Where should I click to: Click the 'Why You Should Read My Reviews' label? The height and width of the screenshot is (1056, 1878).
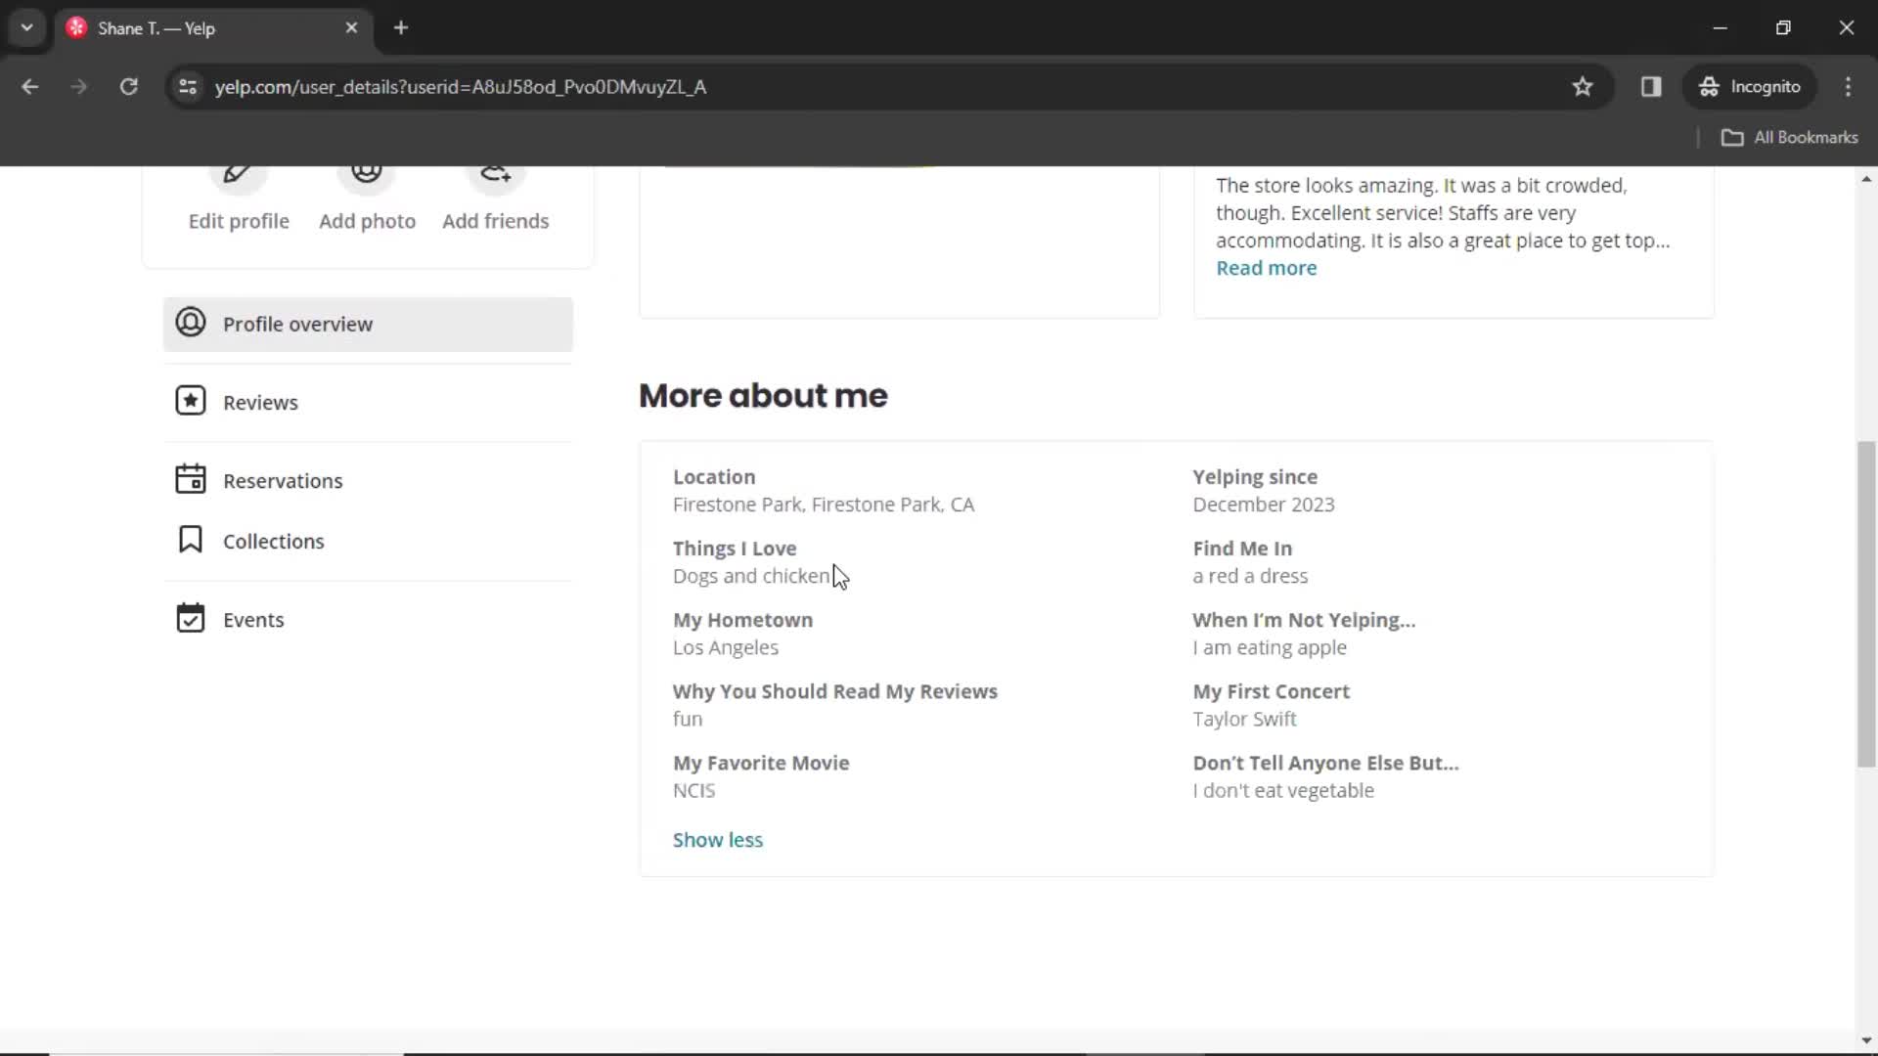(x=835, y=692)
